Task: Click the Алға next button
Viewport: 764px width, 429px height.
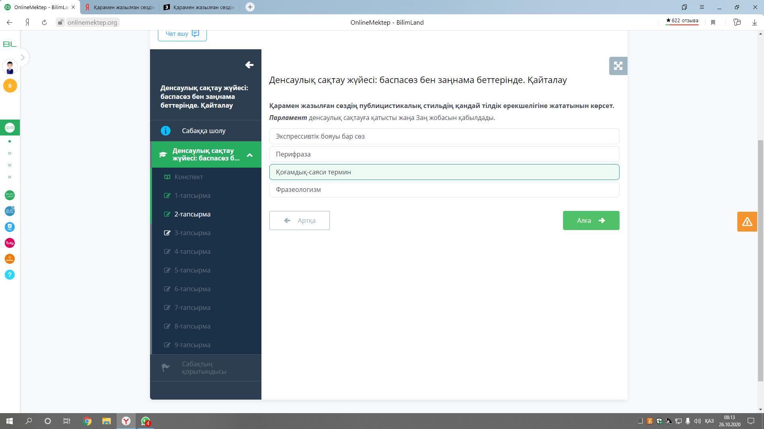Action: point(591,220)
